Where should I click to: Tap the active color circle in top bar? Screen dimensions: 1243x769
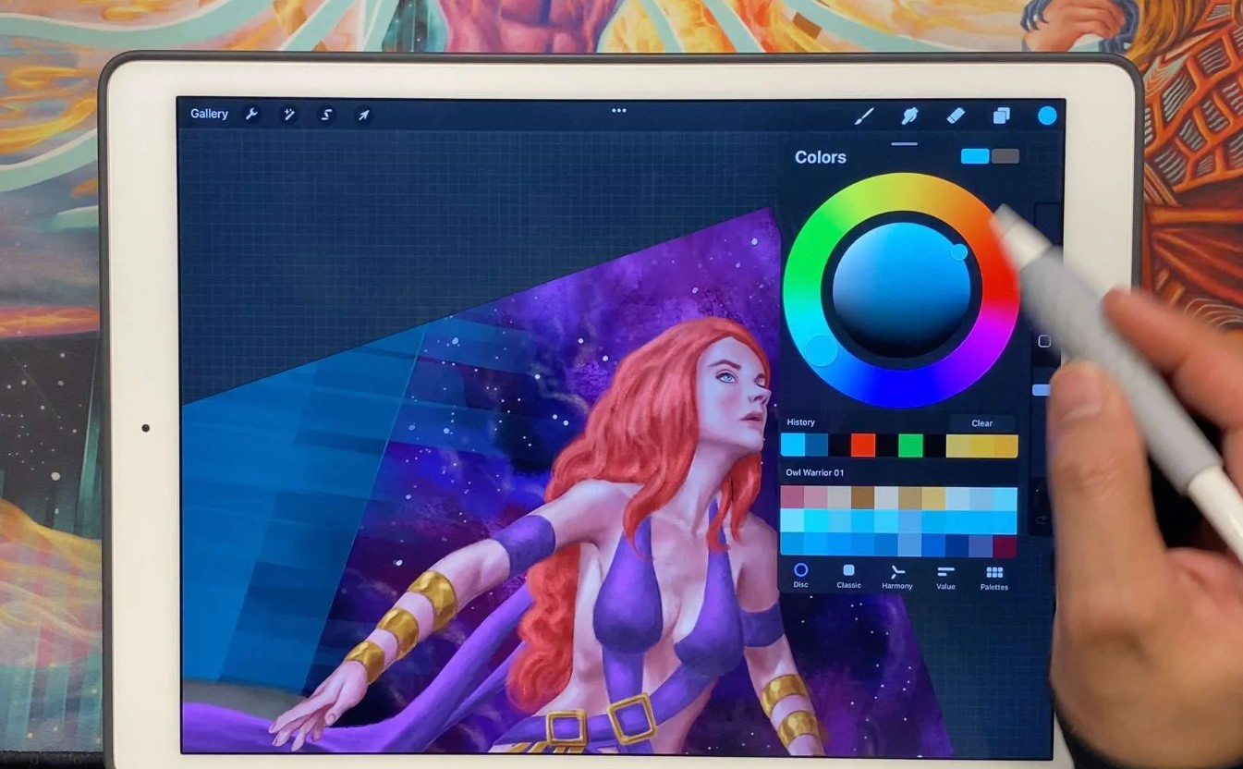1047,116
